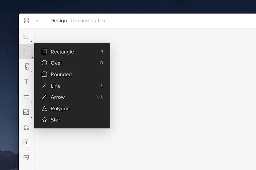Select the input field element tool

click(27, 97)
